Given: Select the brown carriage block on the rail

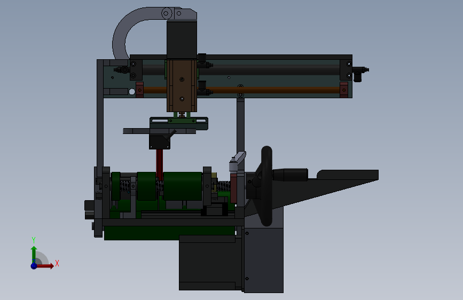Looking at the screenshot, I should 182,85.
